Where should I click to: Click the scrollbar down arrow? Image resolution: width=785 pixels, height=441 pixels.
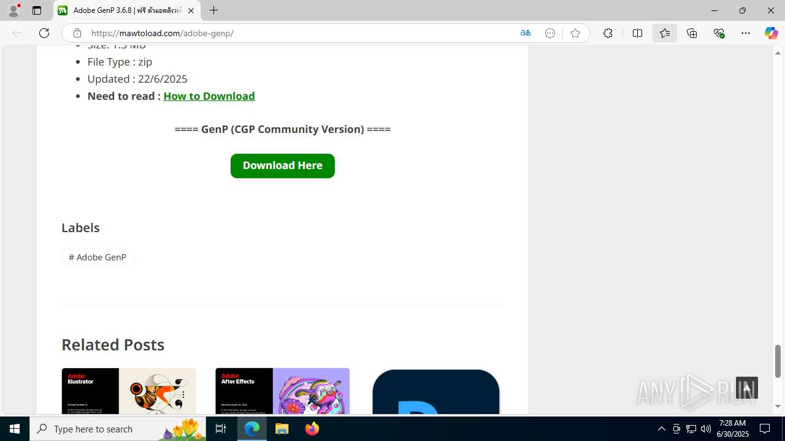tap(778, 406)
